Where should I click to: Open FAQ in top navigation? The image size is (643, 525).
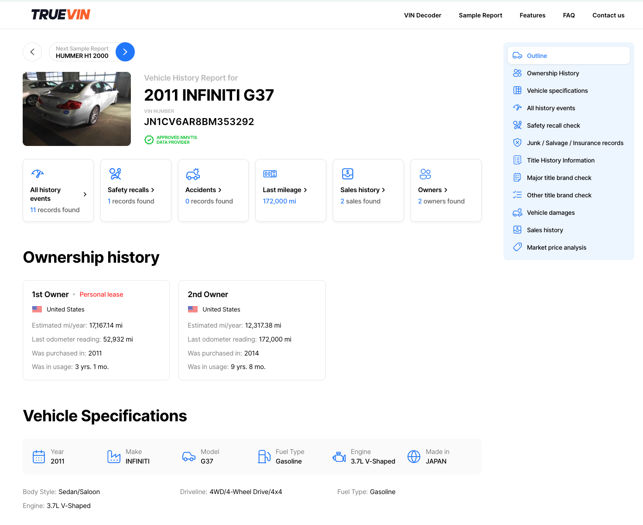569,15
